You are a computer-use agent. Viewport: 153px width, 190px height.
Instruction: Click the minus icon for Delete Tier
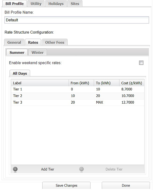(82, 169)
